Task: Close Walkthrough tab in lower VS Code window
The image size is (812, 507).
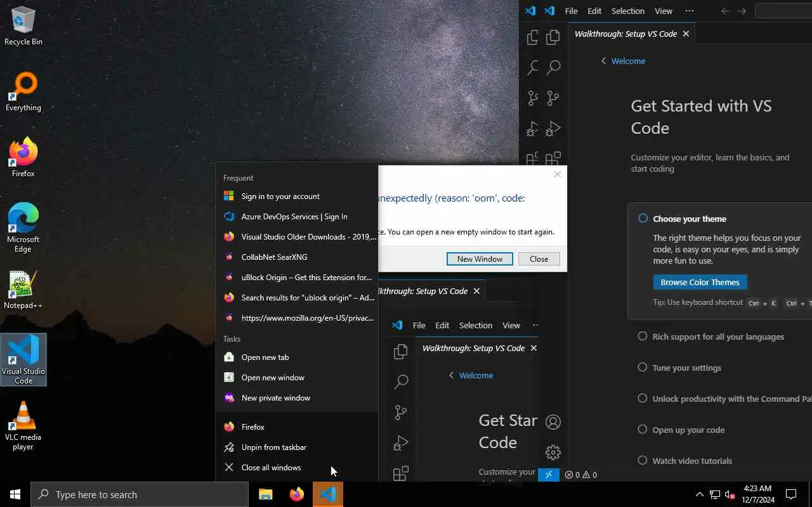Action: point(534,348)
